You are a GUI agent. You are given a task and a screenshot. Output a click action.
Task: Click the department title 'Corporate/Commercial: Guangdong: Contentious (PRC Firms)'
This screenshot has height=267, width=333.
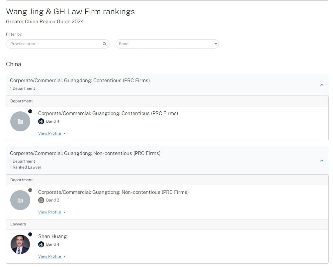pyautogui.click(x=108, y=113)
